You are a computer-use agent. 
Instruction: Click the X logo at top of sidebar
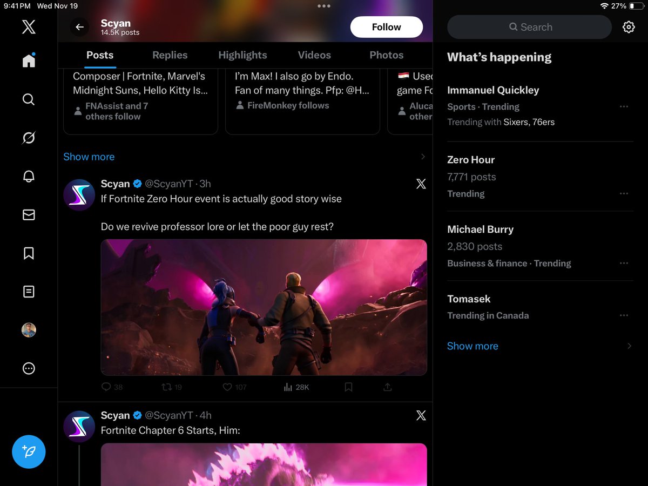point(29,27)
